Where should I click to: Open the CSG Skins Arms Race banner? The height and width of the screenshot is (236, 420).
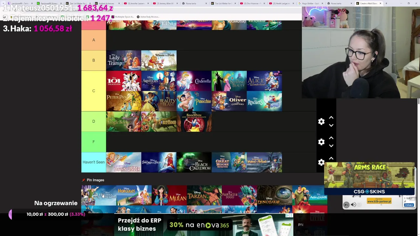point(369,179)
